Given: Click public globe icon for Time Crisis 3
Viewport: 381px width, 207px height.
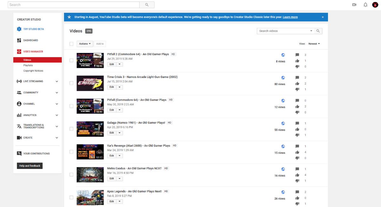Looking at the screenshot, I should (x=283, y=78).
